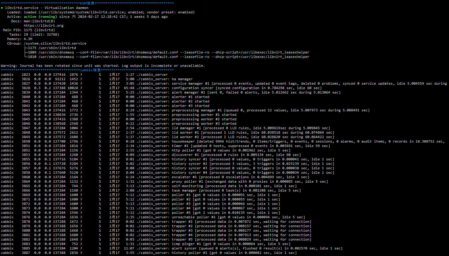The height and width of the screenshot is (256, 449).
Task: Click the 'history poller #1' row
Action: pos(149,253)
